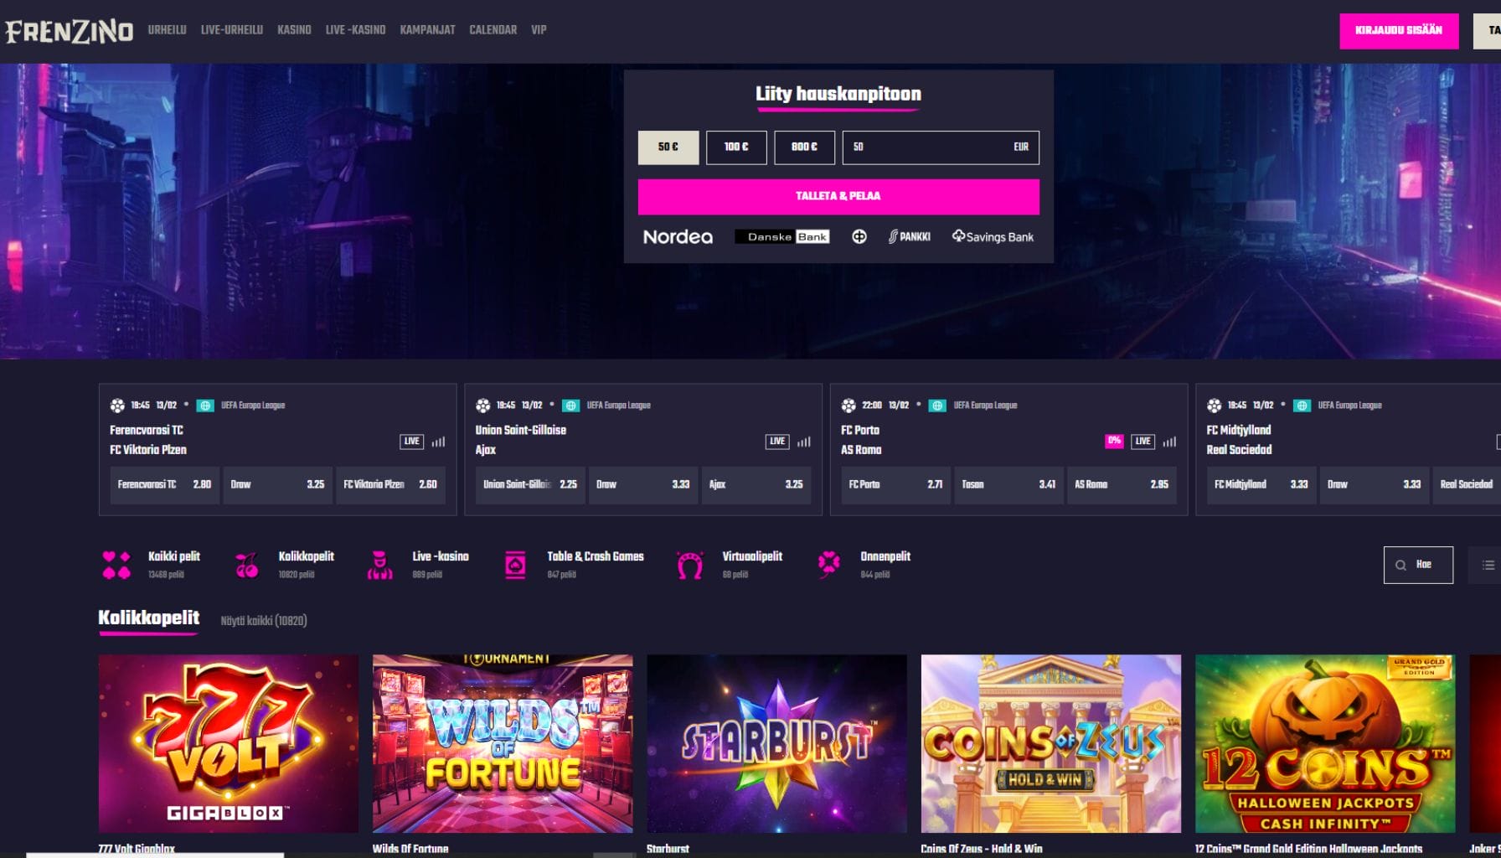Image resolution: width=1501 pixels, height=858 pixels.
Task: Select the 50 € deposit amount
Action: pyautogui.click(x=668, y=147)
